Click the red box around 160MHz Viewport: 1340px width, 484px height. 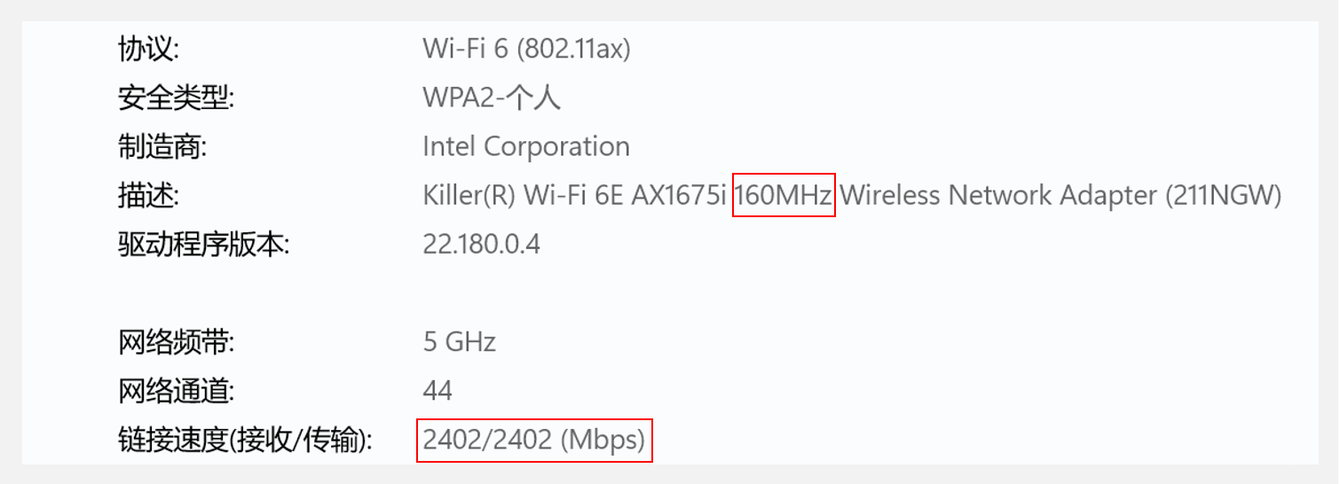click(x=784, y=195)
